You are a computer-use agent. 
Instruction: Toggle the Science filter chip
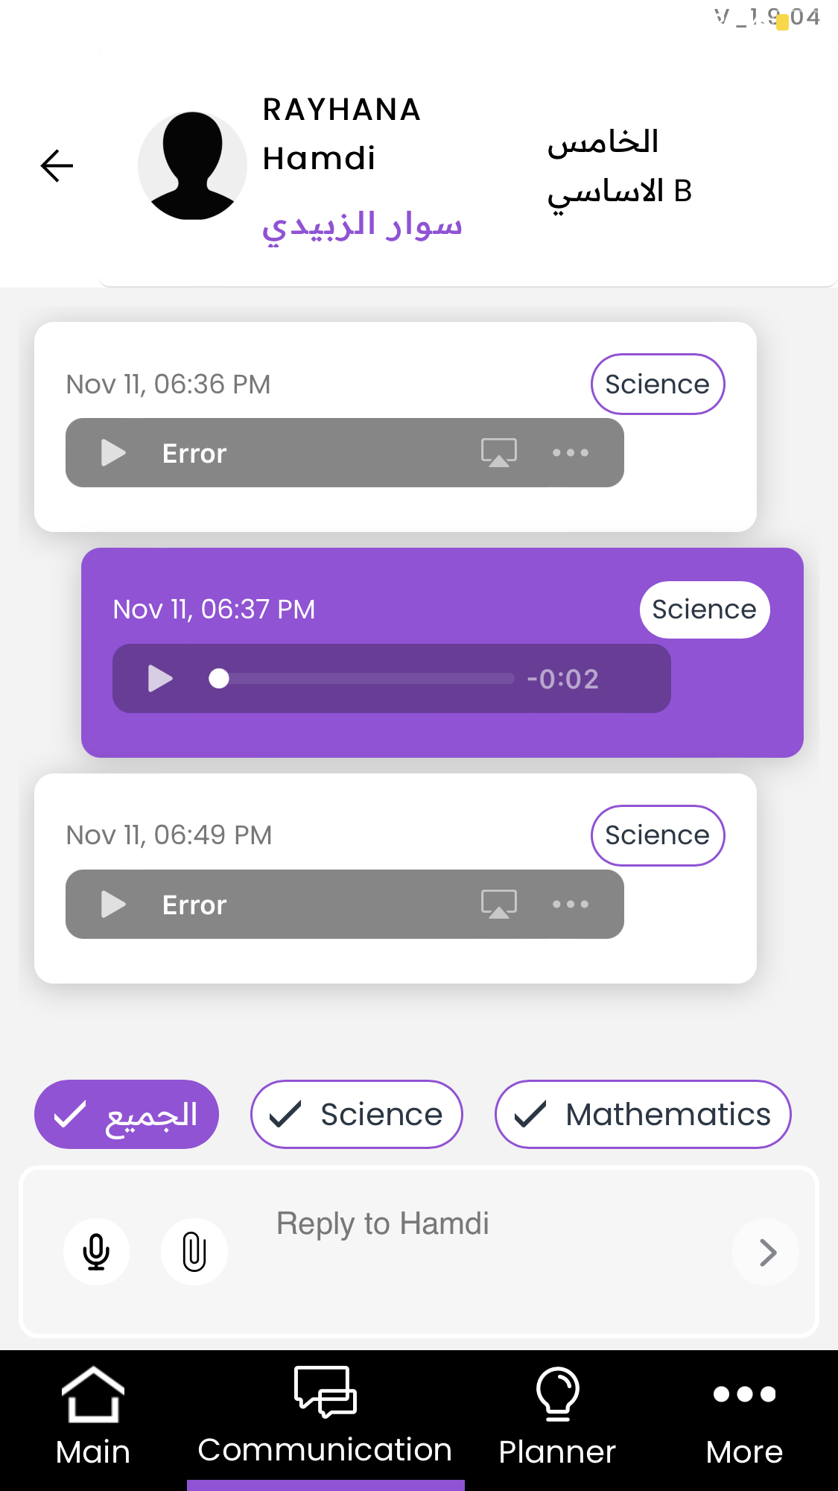point(357,1115)
